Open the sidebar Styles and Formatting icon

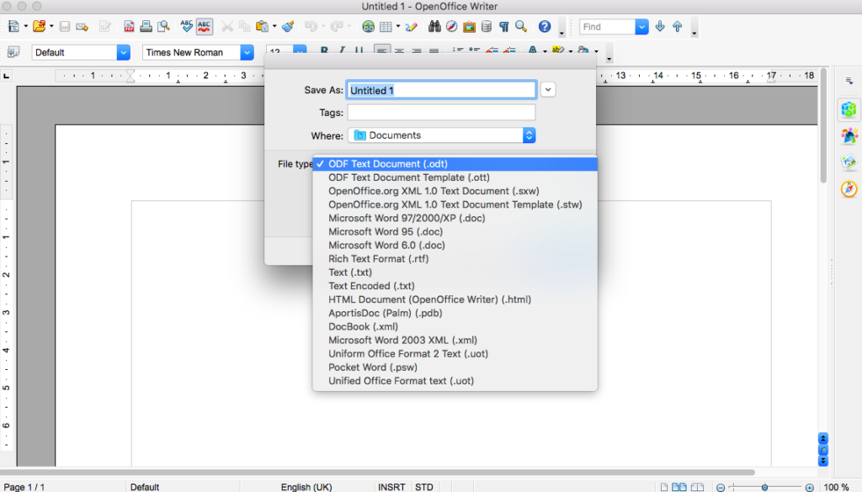click(x=849, y=135)
